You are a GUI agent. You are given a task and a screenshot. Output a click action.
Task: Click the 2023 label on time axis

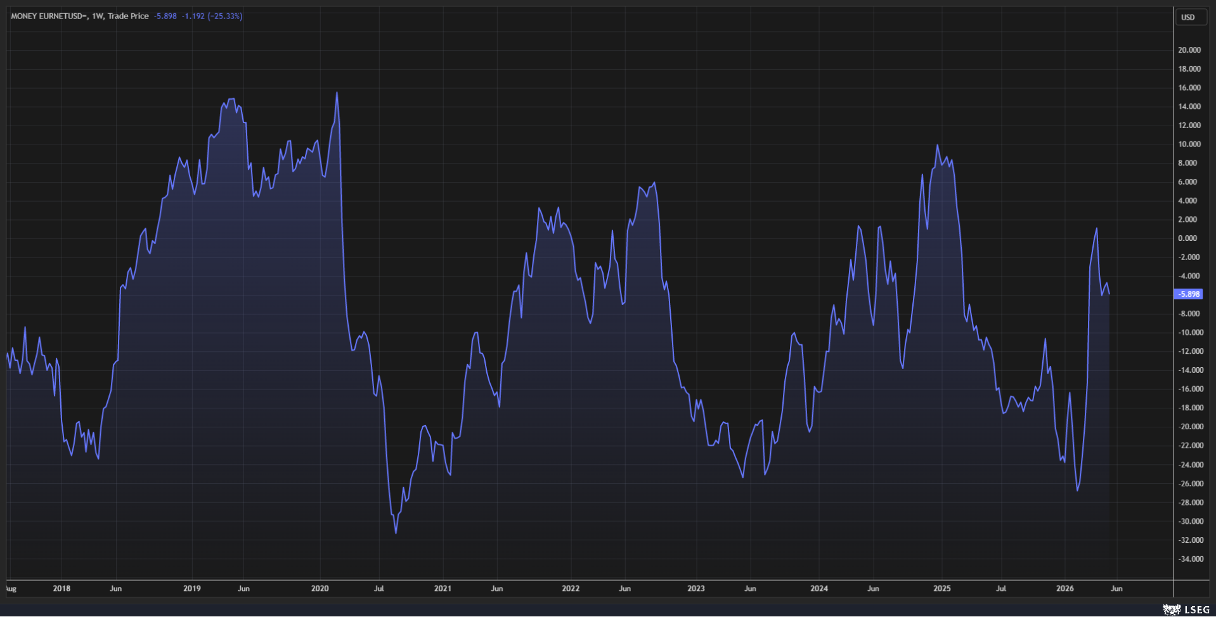click(696, 588)
